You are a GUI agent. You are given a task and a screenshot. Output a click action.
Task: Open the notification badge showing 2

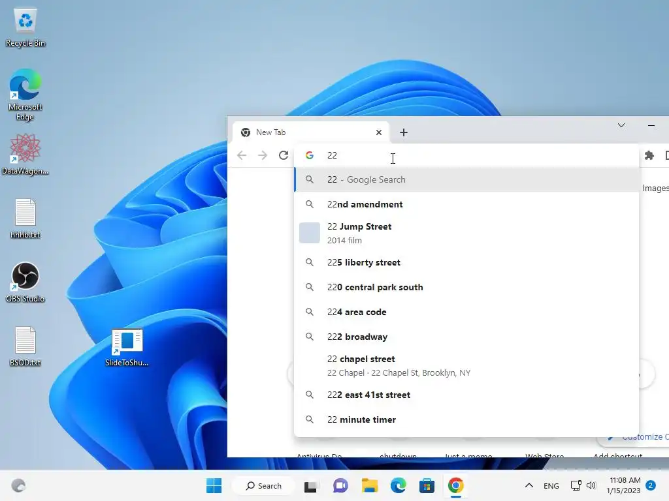(651, 485)
